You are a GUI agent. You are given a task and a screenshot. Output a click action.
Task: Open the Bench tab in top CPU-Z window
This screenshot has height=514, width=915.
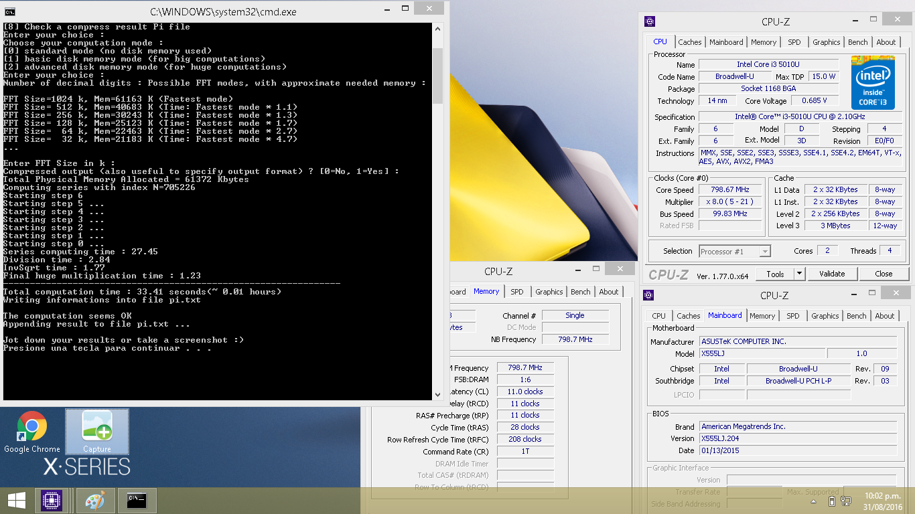[x=858, y=42]
